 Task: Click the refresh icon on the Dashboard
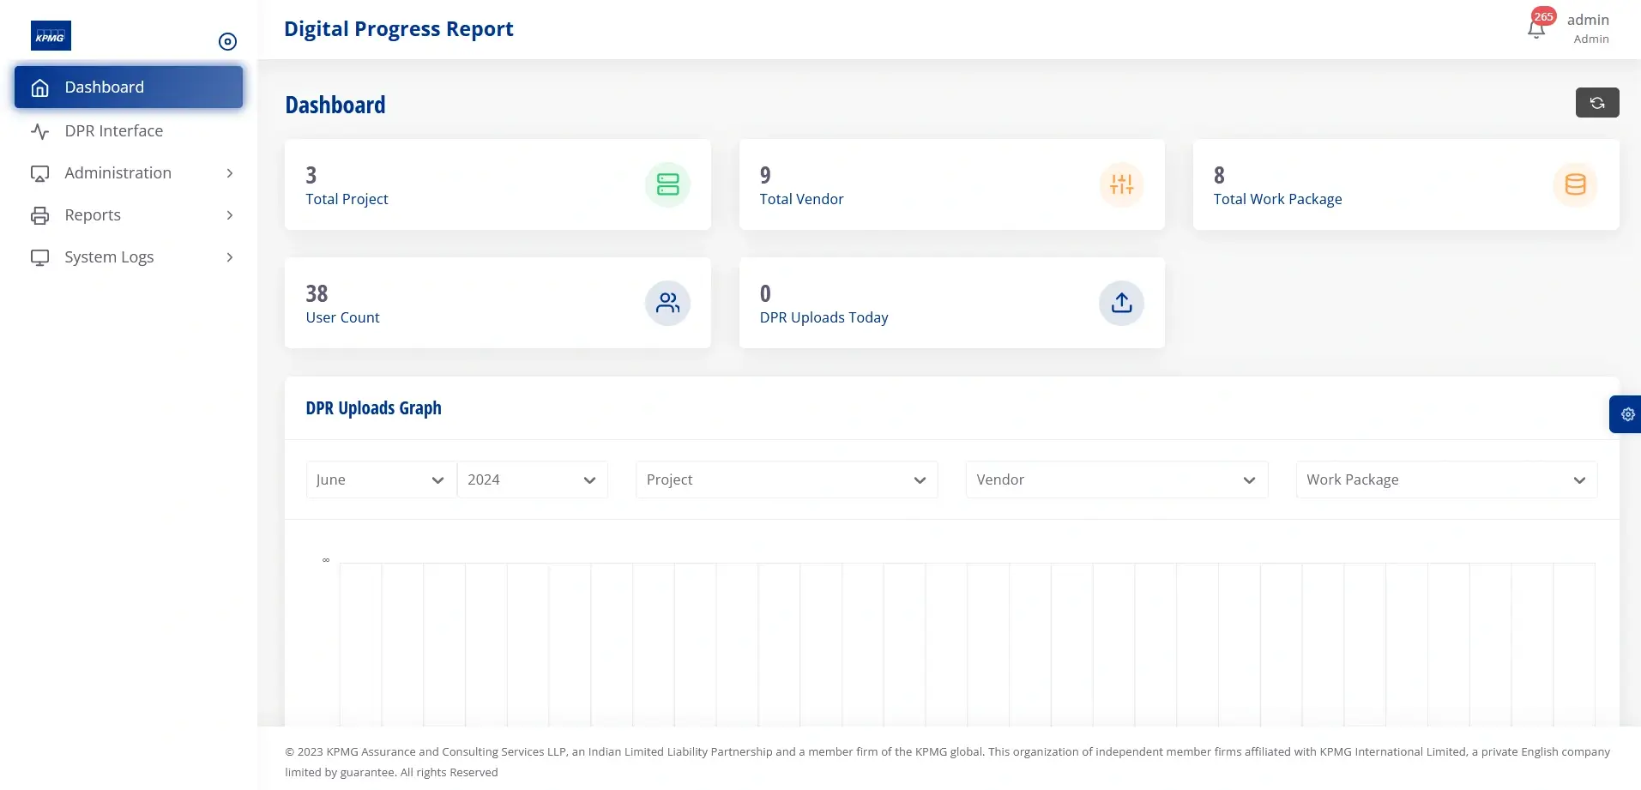click(x=1596, y=102)
